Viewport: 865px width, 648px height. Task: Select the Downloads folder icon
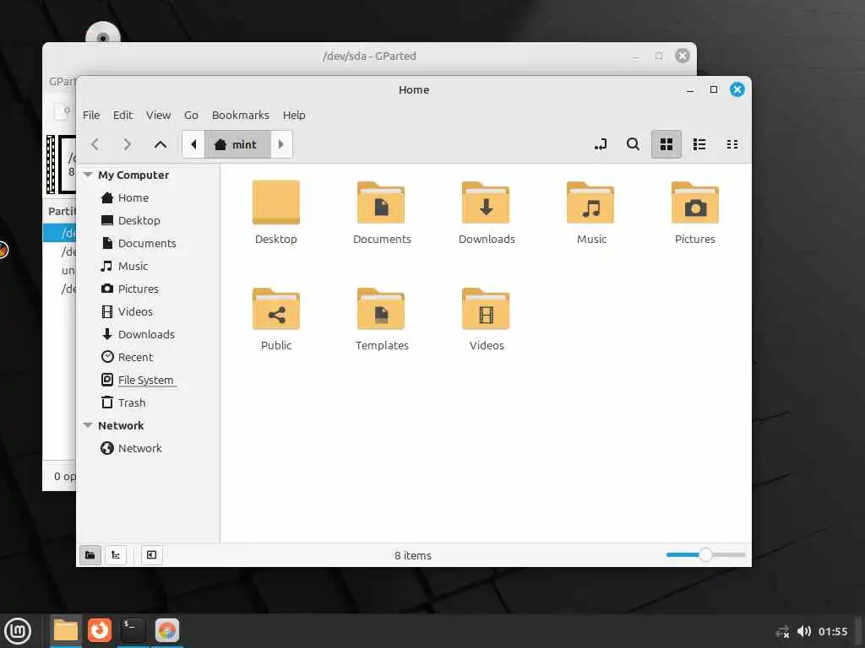coord(486,202)
